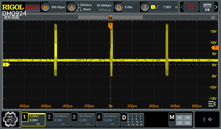
Task: Click the STOP run status indicator
Action: (33, 7)
